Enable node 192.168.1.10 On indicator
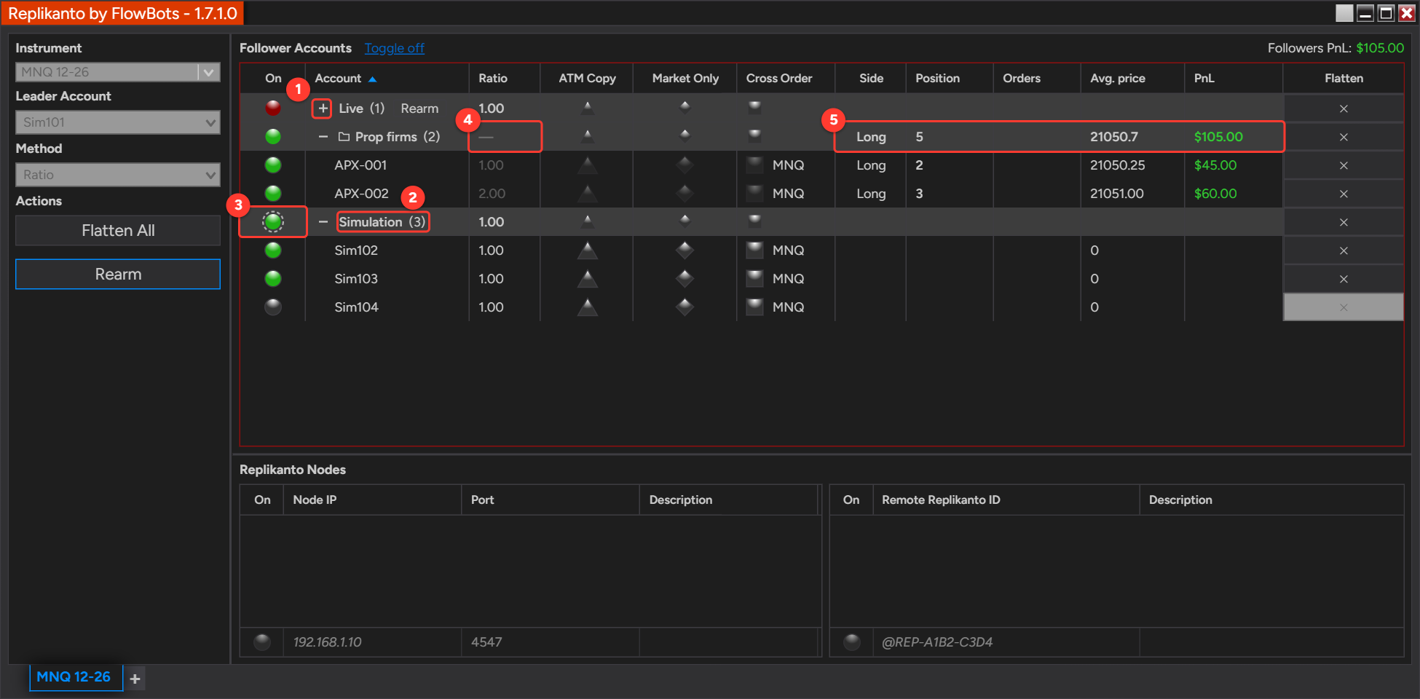1420x699 pixels. click(262, 641)
